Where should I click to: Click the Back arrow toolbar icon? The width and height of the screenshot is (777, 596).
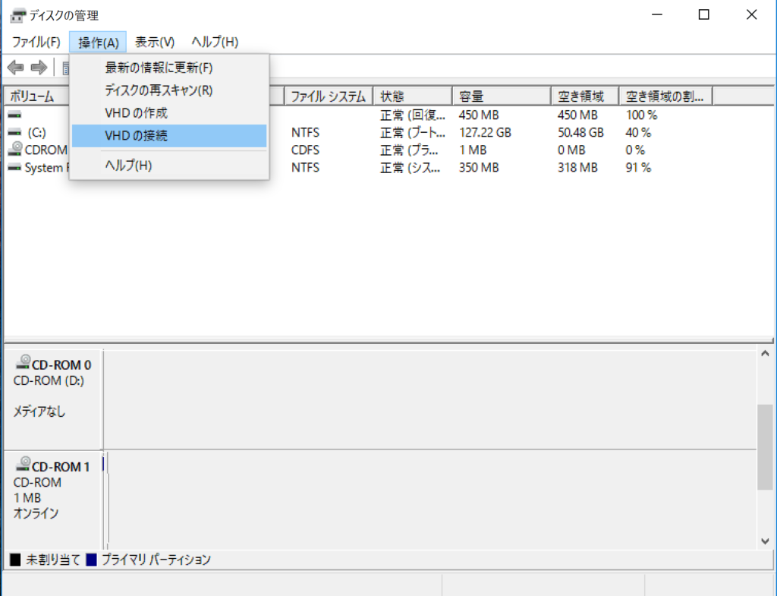15,67
